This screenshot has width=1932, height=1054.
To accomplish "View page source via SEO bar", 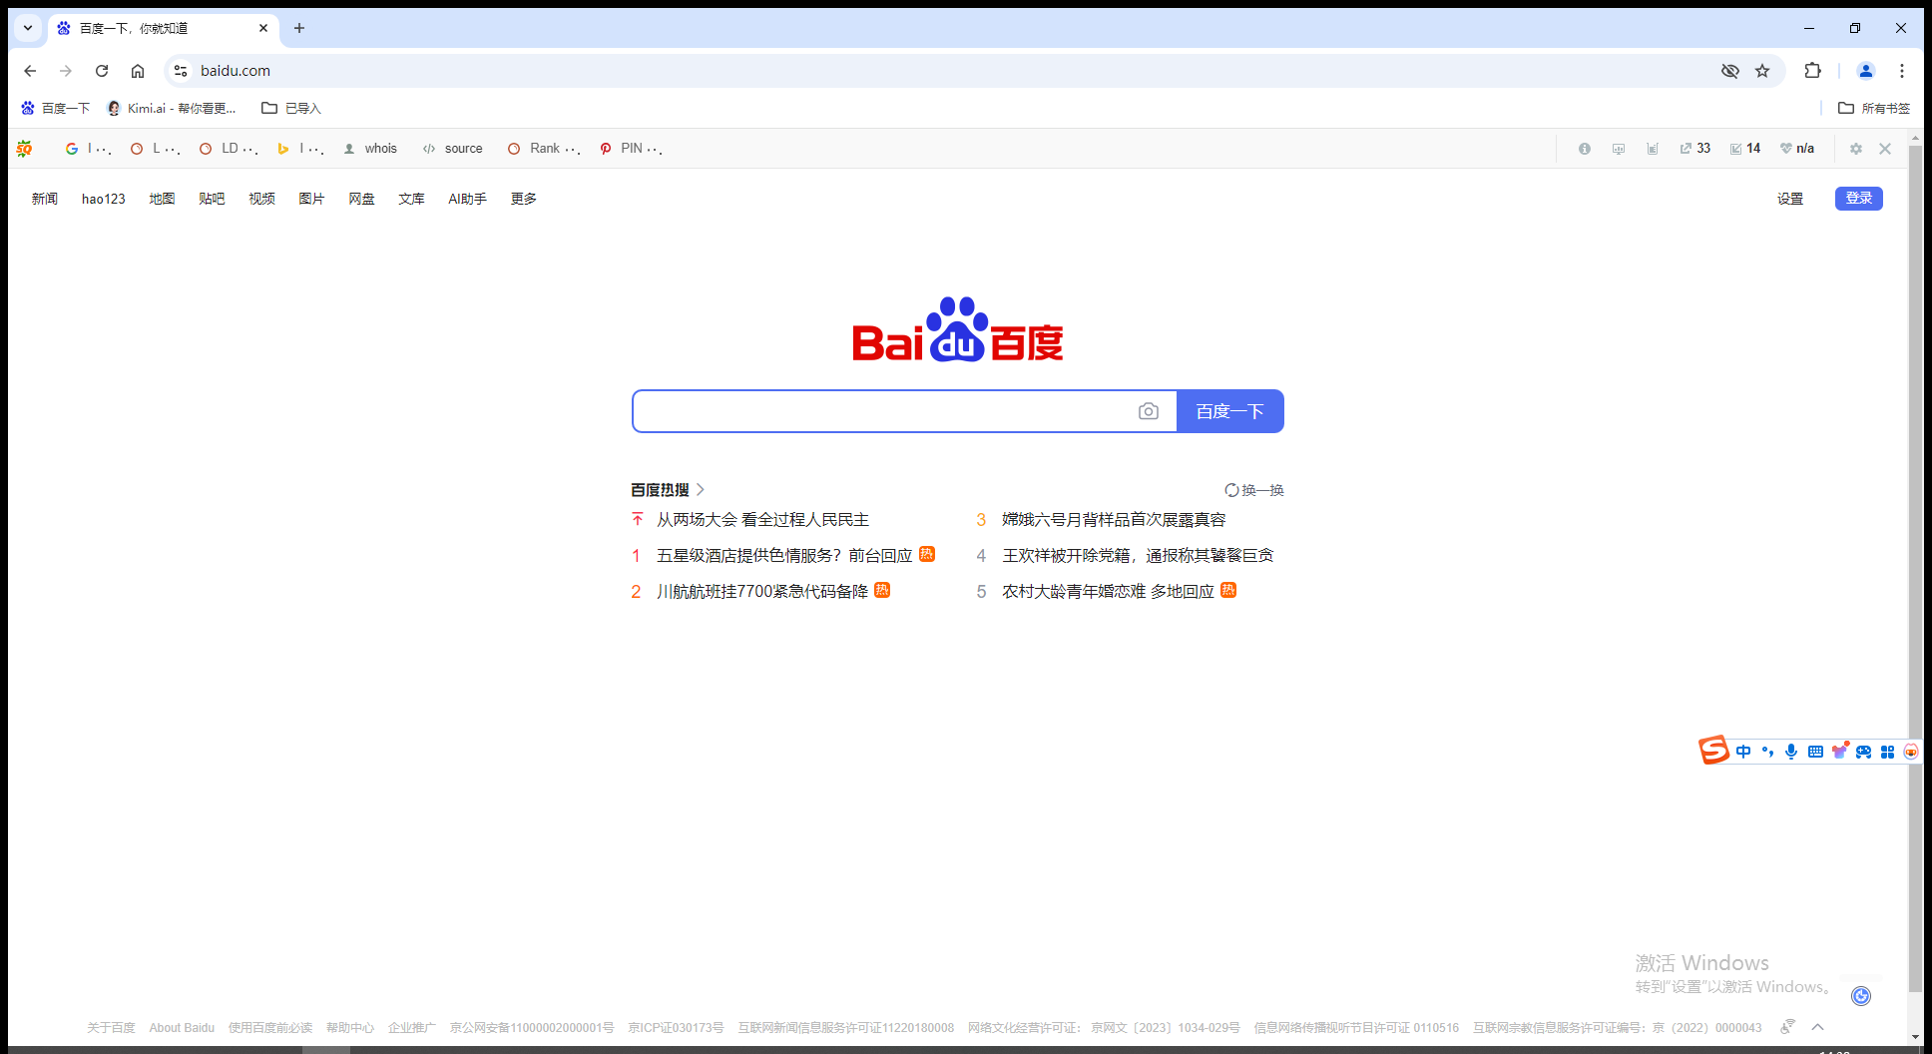I will [x=452, y=149].
